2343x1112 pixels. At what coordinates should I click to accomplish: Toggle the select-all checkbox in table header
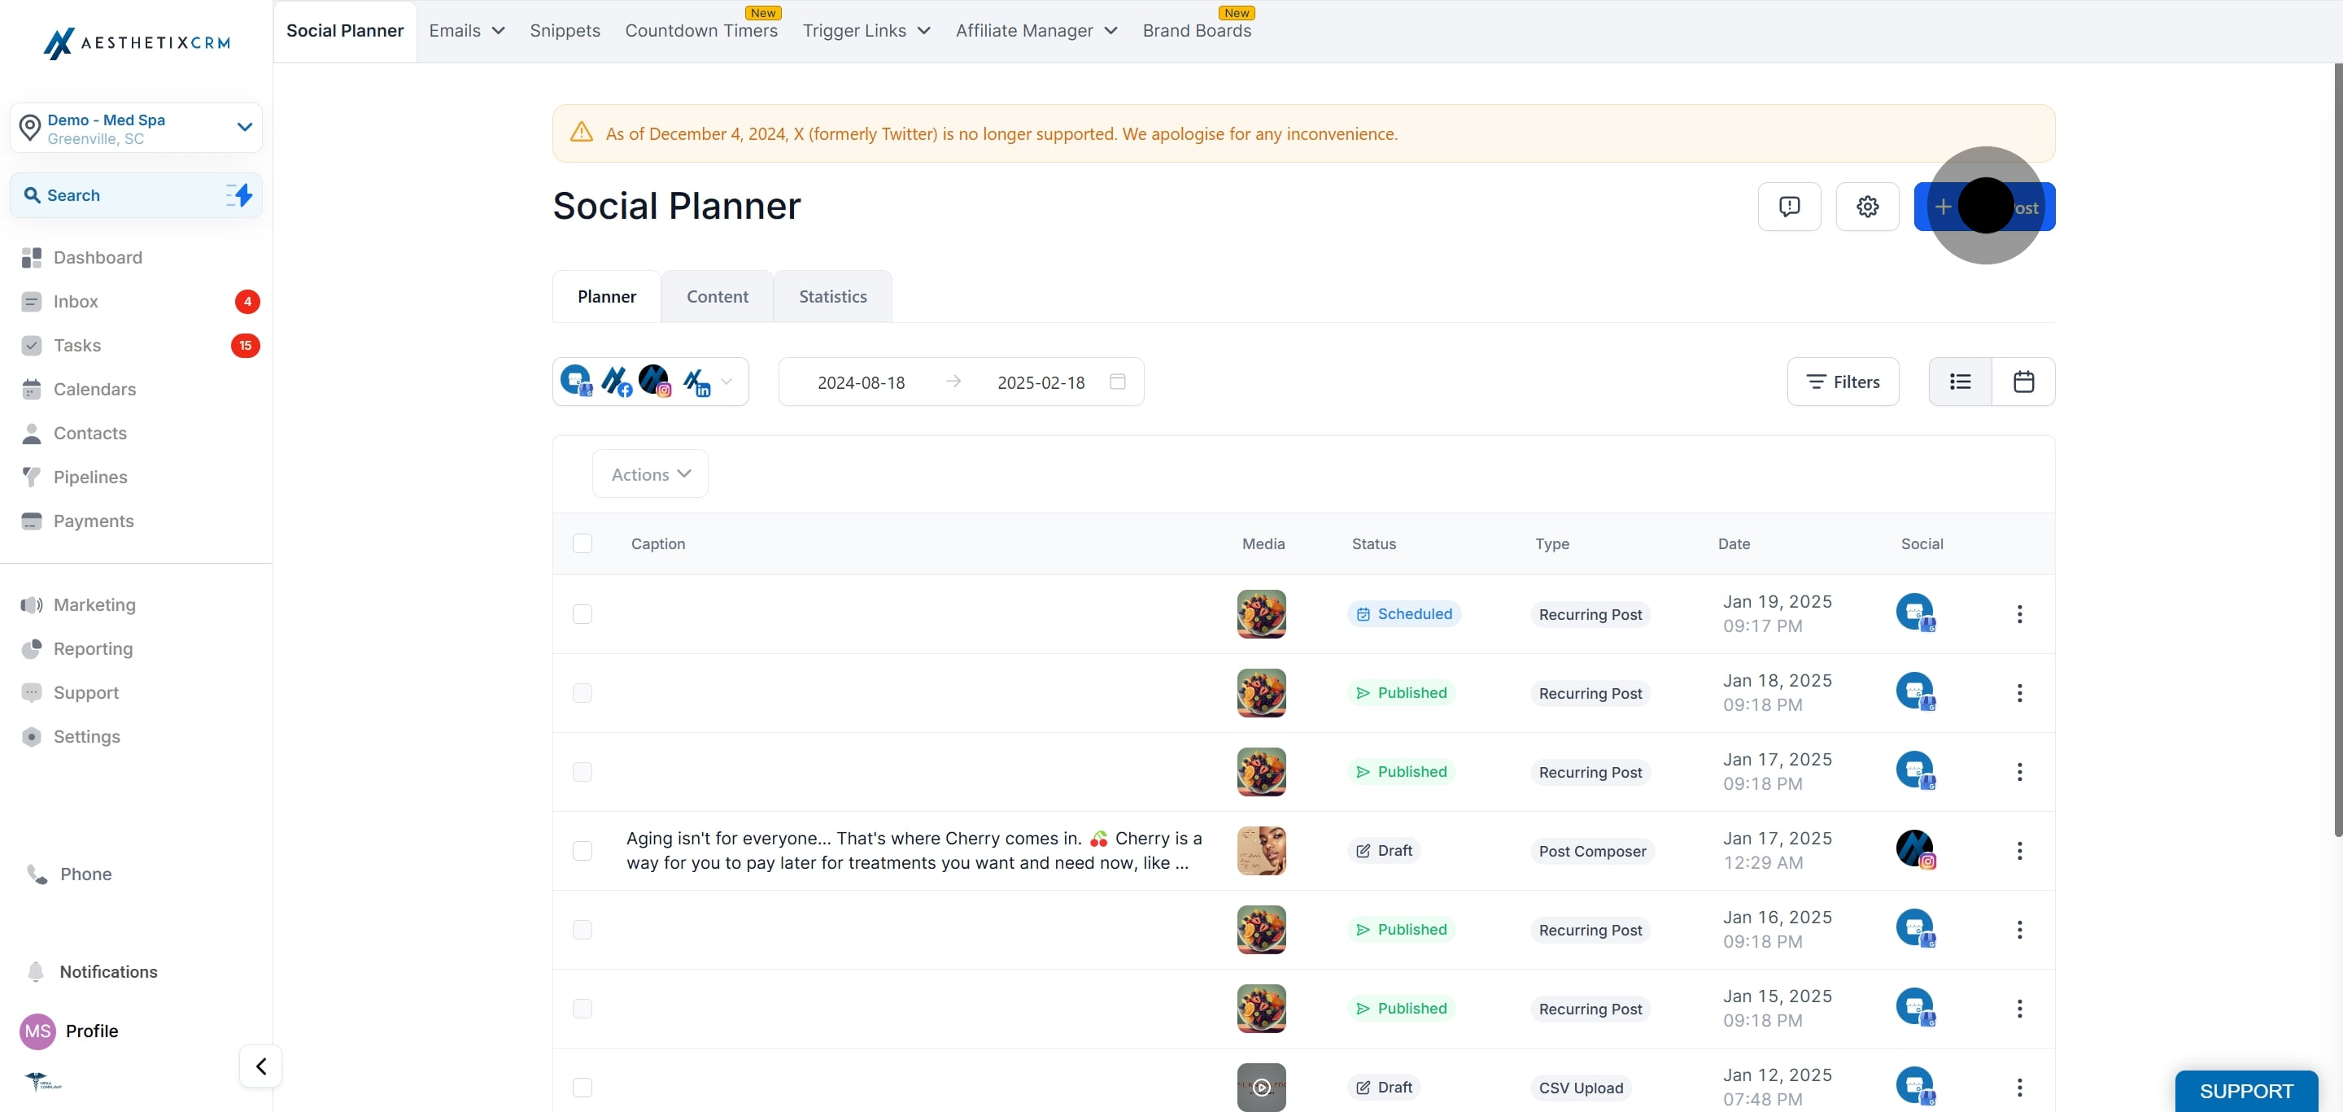tap(582, 543)
